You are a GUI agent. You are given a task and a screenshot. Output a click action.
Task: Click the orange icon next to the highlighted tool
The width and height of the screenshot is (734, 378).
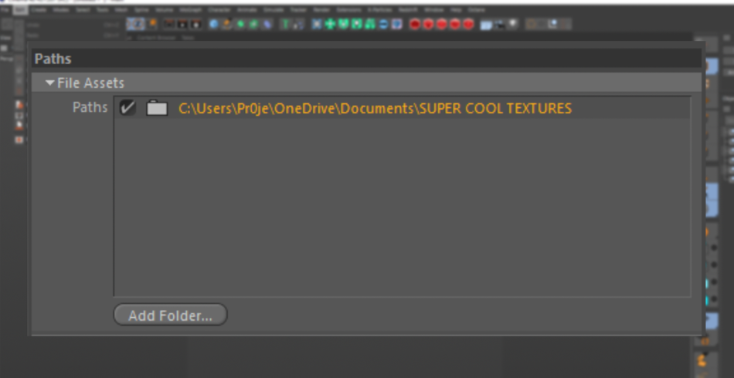(152, 24)
